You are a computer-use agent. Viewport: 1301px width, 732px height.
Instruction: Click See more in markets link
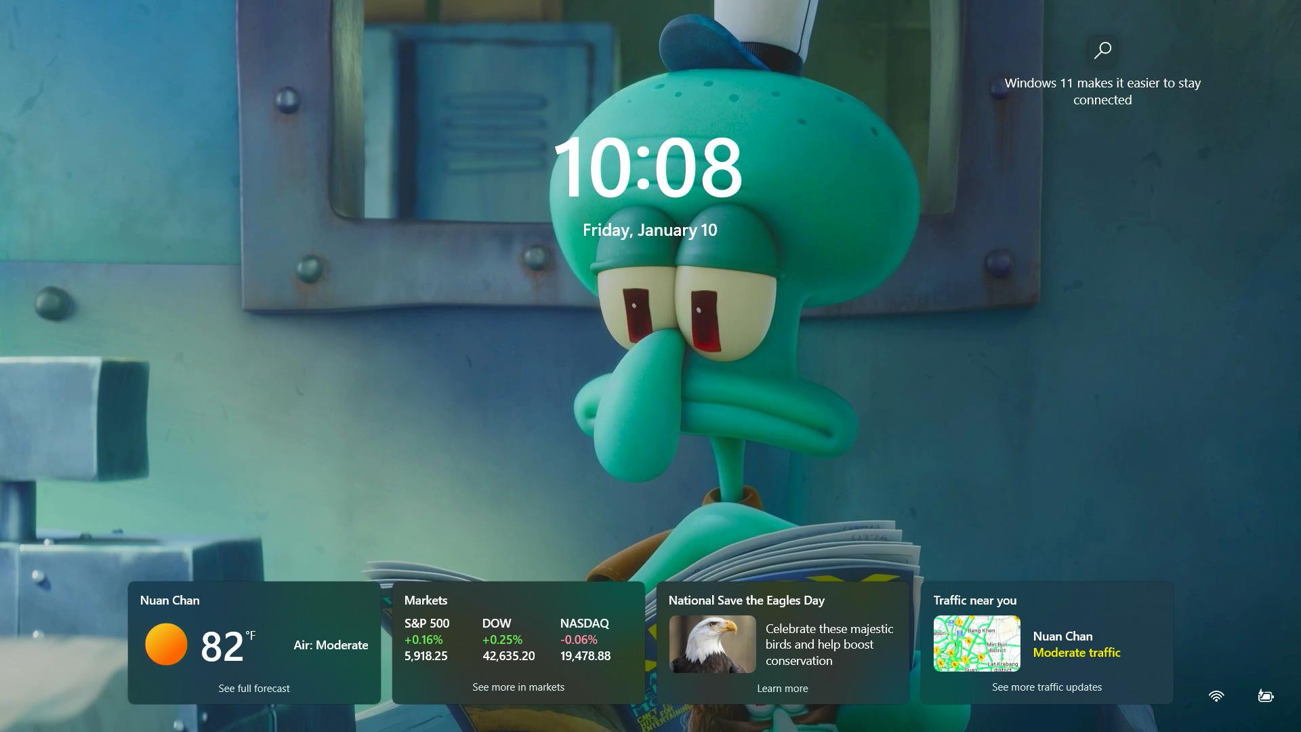click(x=518, y=687)
